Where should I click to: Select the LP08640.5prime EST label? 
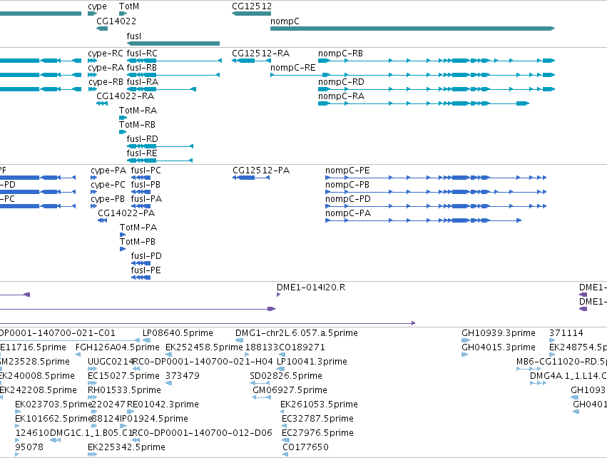click(x=178, y=333)
